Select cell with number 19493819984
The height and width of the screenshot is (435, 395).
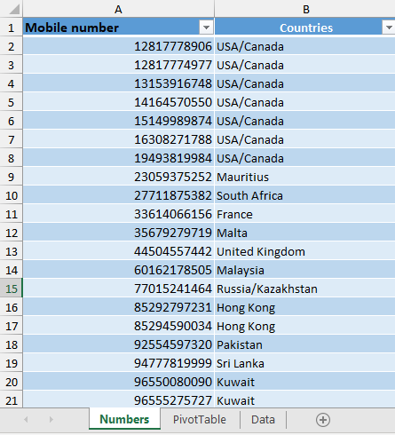(118, 158)
